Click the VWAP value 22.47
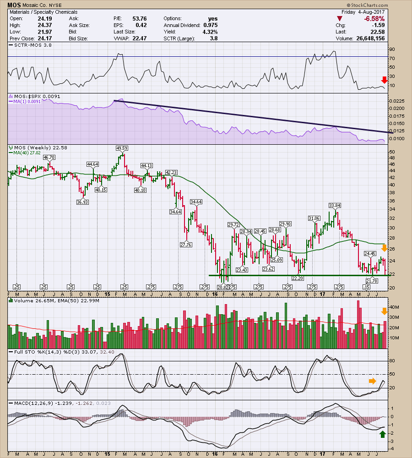The image size is (412, 458). 139,38
